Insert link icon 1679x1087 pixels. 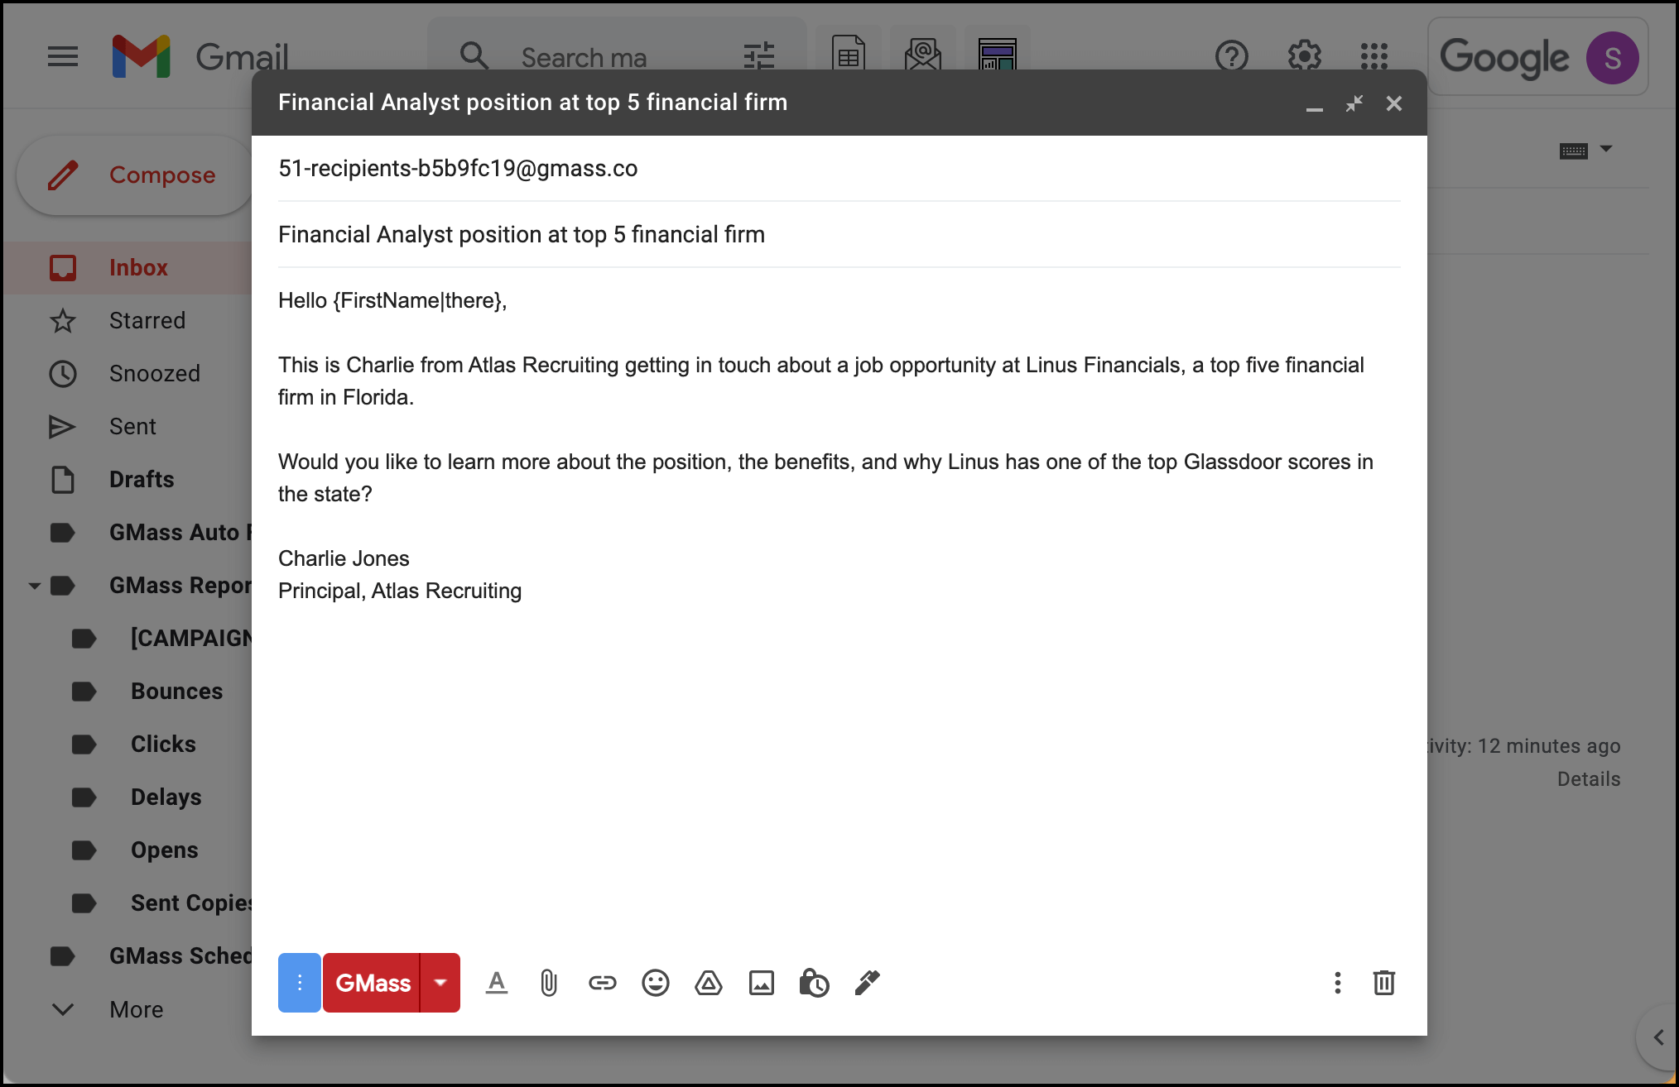click(603, 983)
